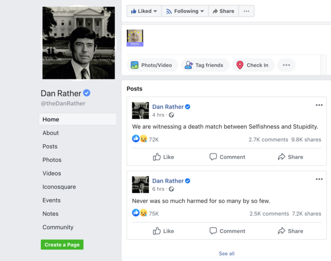Open the 75K reactions count
Image resolution: width=331 pixels, height=261 pixels.
click(x=154, y=214)
